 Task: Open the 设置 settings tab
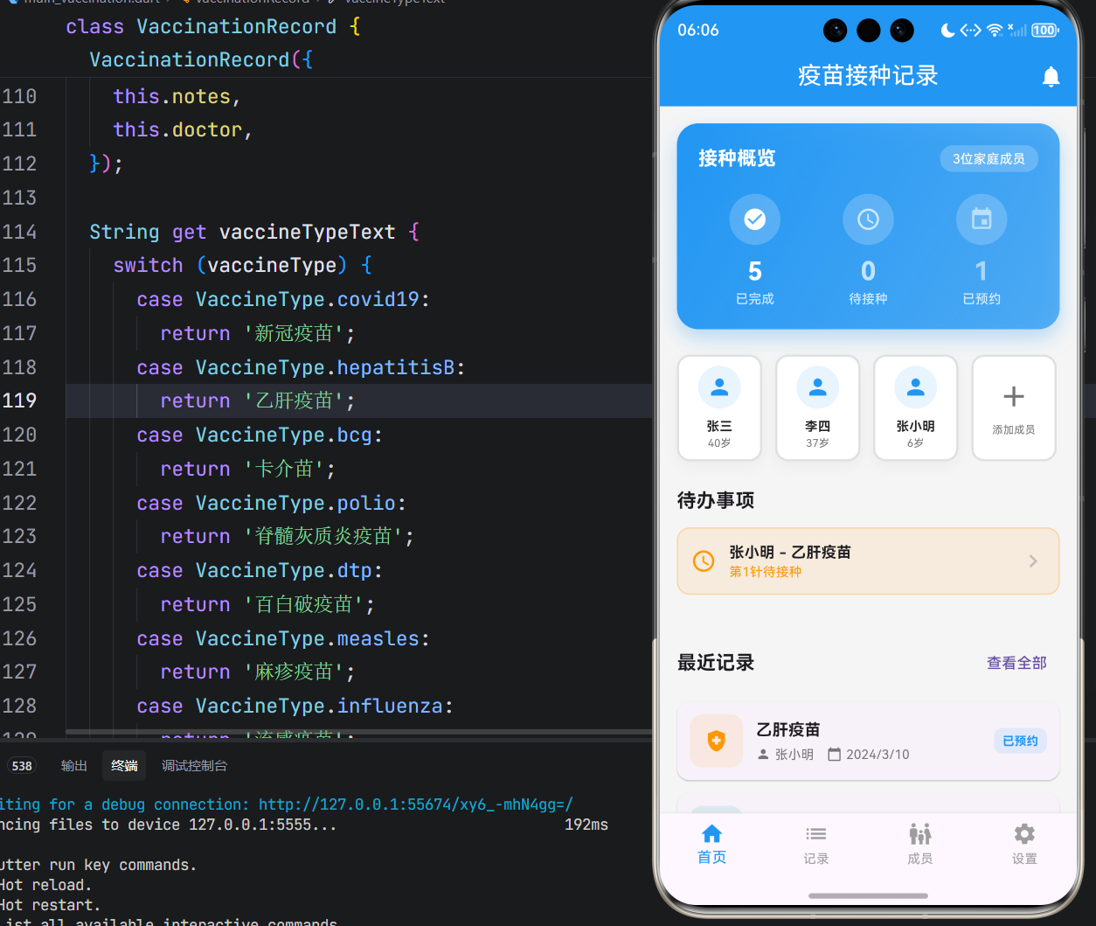[x=1024, y=845]
